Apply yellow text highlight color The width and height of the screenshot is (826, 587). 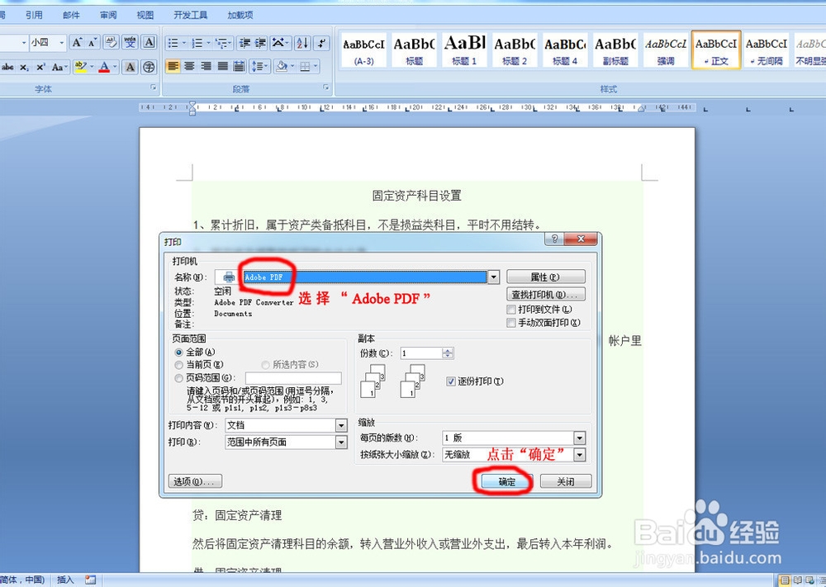[81, 67]
